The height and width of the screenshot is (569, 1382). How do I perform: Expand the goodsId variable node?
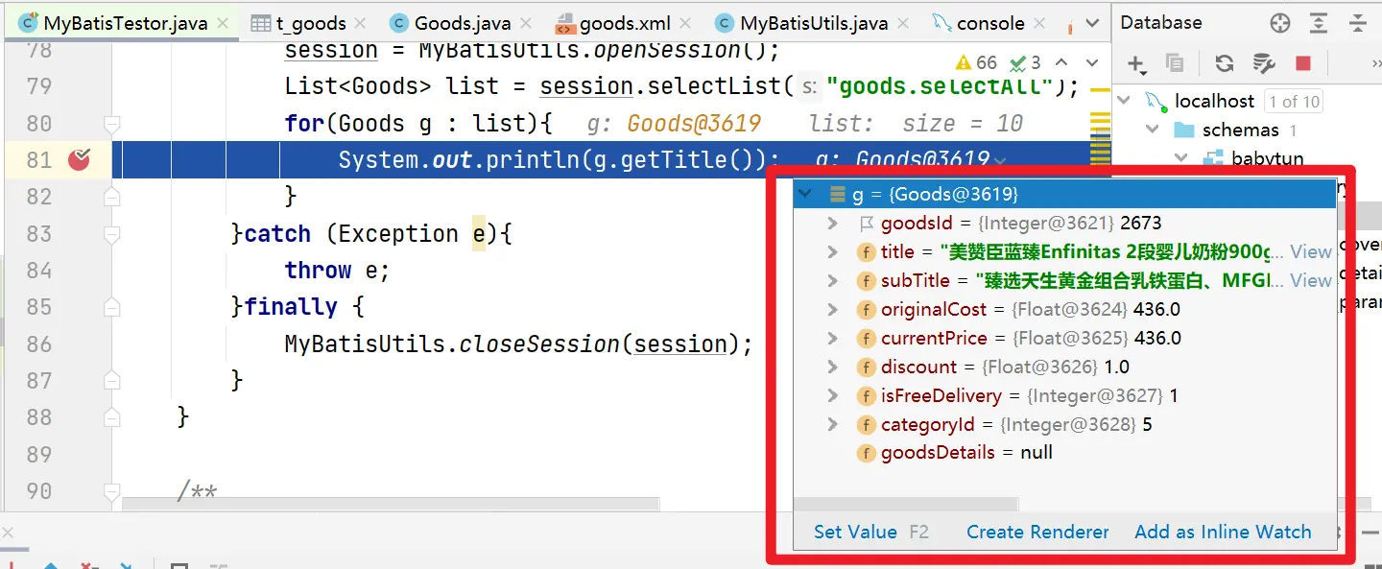833,224
